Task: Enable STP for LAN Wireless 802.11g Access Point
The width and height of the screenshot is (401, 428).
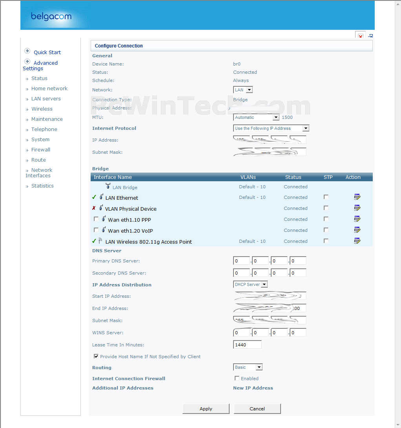Action: [326, 241]
